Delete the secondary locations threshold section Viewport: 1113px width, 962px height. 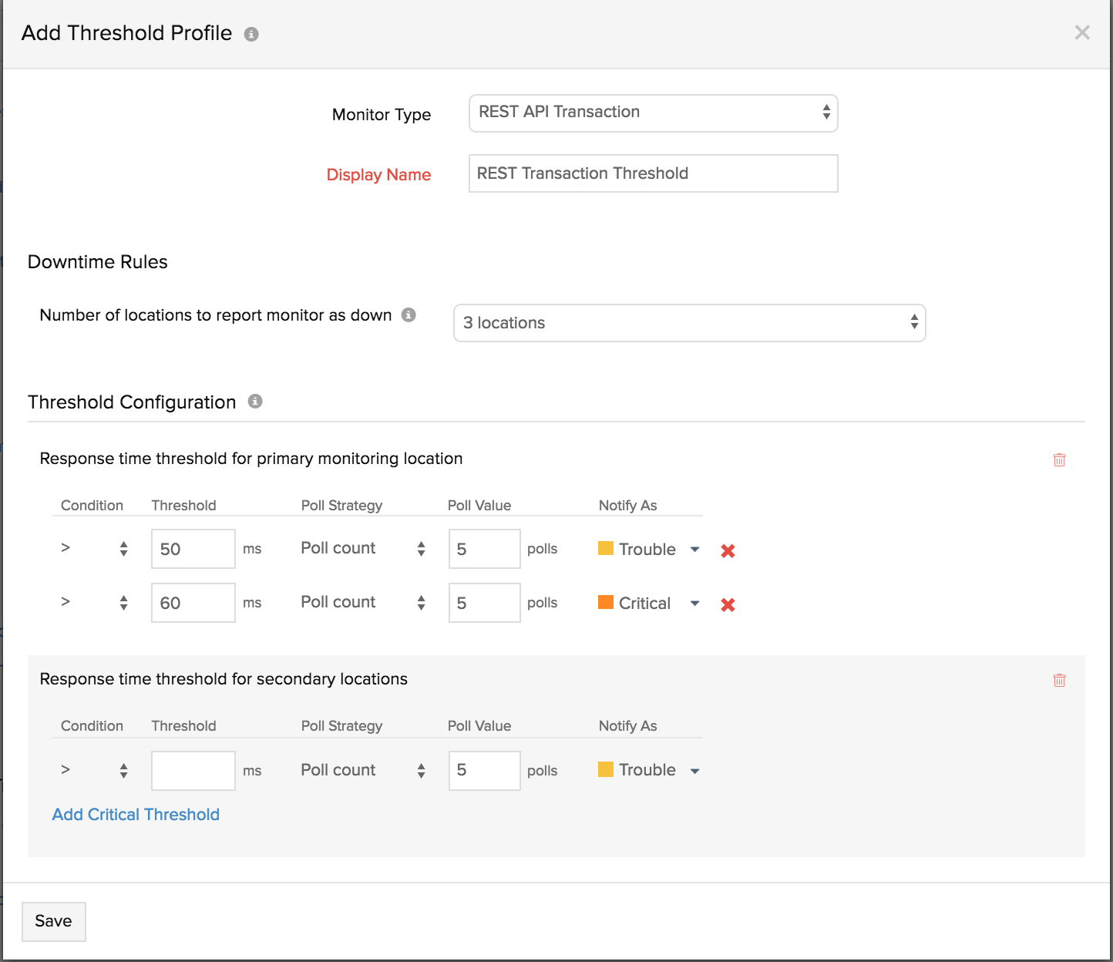point(1059,680)
